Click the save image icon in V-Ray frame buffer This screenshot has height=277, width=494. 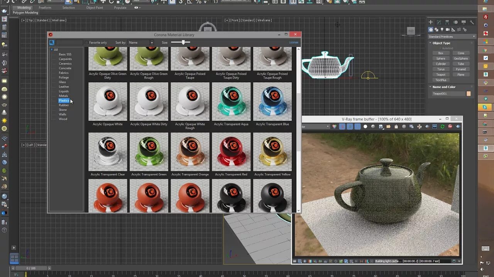click(380, 127)
